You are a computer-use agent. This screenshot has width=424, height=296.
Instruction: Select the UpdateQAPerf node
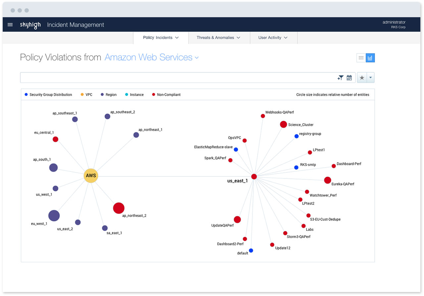point(237,219)
